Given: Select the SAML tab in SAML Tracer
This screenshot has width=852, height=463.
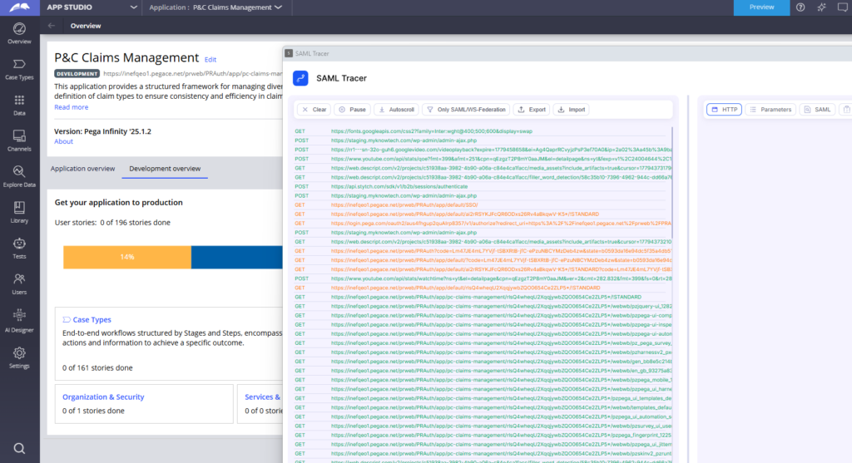Looking at the screenshot, I should coord(817,110).
